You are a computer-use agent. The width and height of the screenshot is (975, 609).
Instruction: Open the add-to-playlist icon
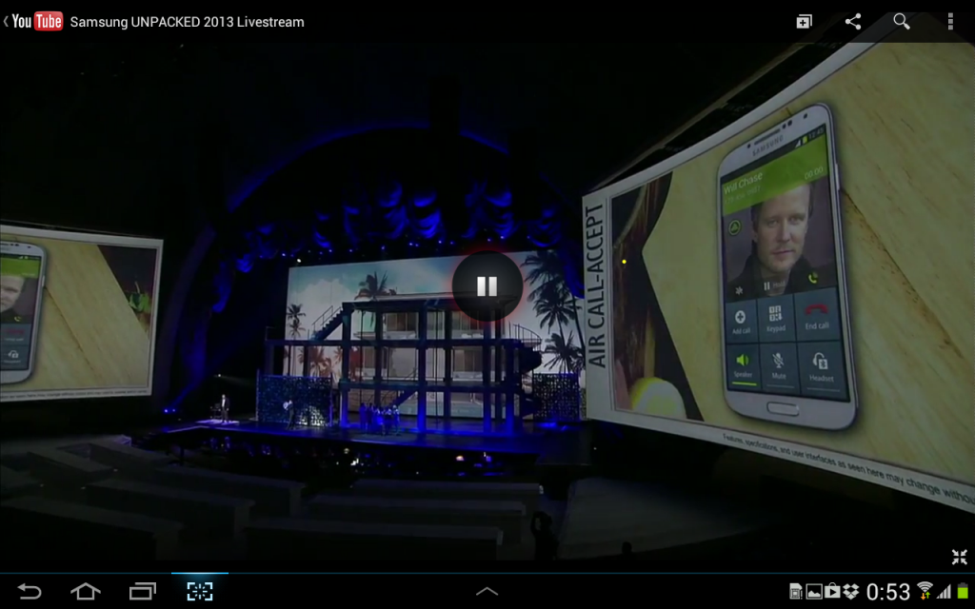point(804,22)
